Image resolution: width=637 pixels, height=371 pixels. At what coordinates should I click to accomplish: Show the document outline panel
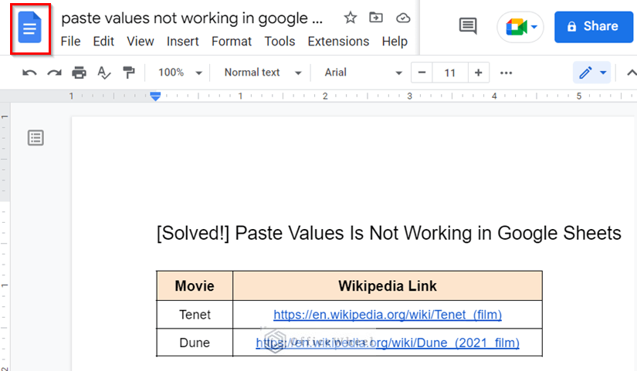[x=36, y=137]
